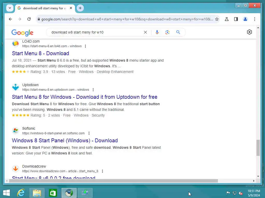Open Action Center flag icon
The image size is (265, 198).
(x=228, y=193)
